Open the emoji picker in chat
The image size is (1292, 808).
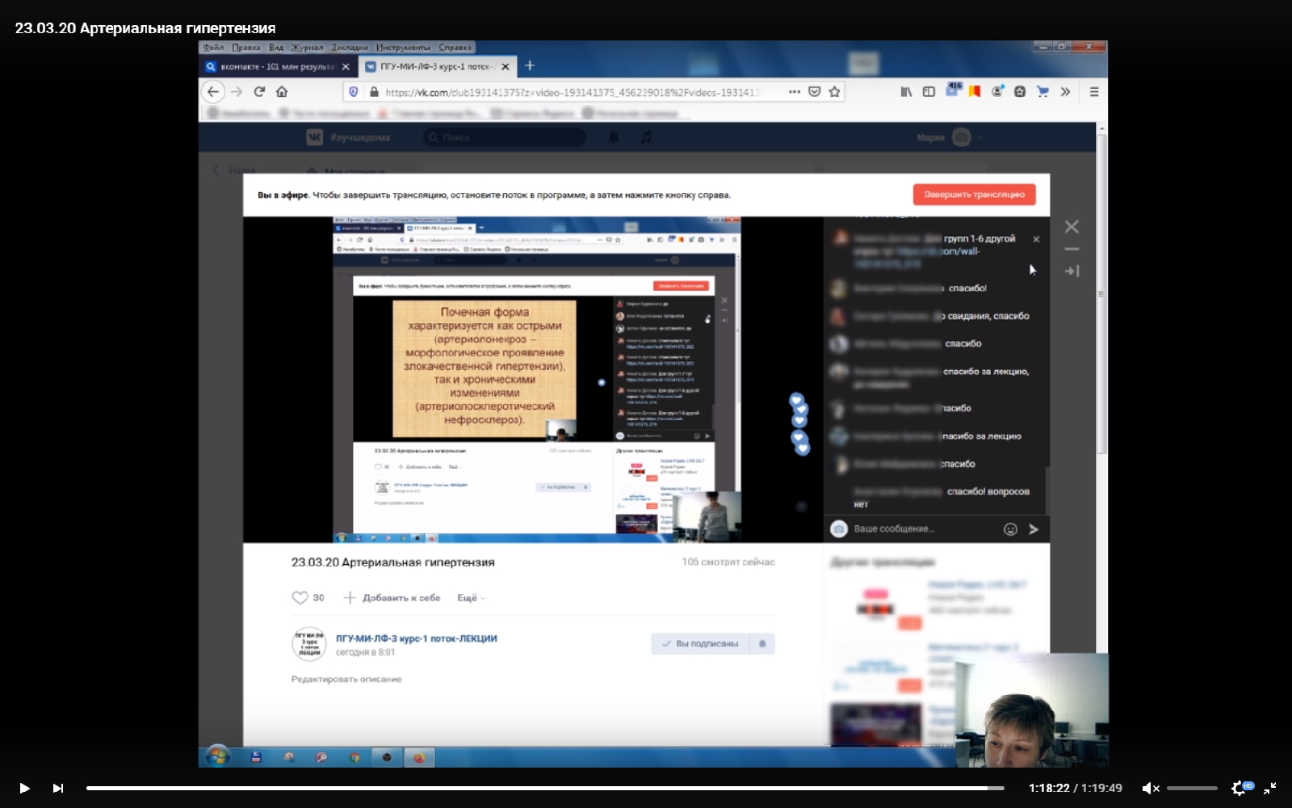pyautogui.click(x=1010, y=529)
